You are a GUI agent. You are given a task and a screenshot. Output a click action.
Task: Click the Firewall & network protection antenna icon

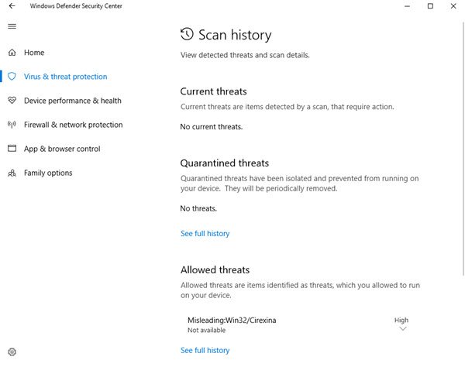point(12,125)
